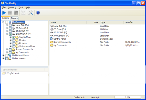Click Shared Documents modified date 12/30/2009

(132, 42)
